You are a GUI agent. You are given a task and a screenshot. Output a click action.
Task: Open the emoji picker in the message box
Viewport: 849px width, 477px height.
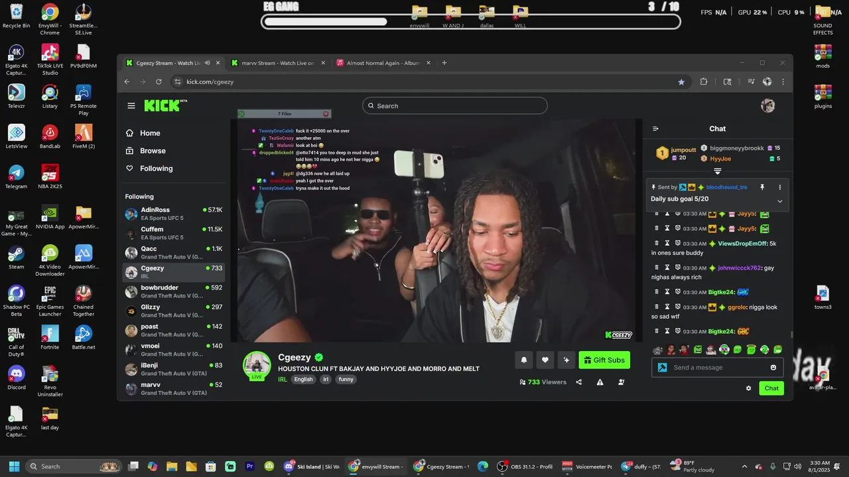click(773, 368)
